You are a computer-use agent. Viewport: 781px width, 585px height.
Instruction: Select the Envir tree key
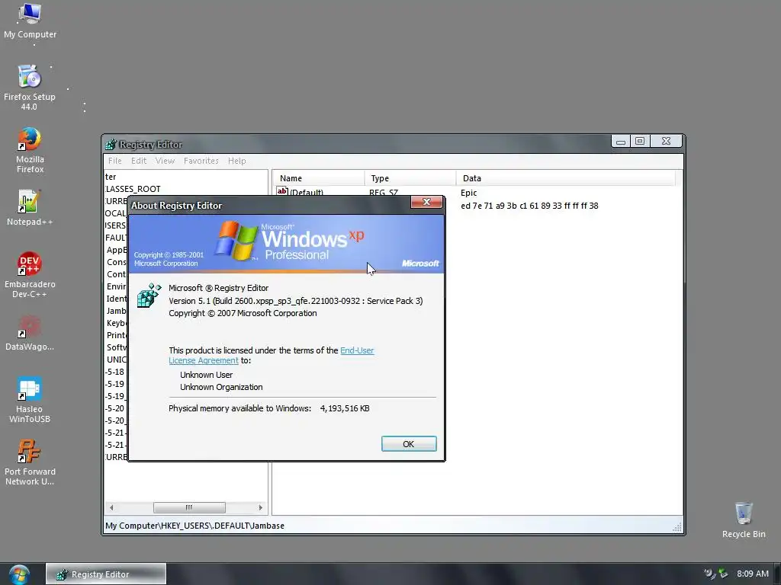tap(117, 286)
